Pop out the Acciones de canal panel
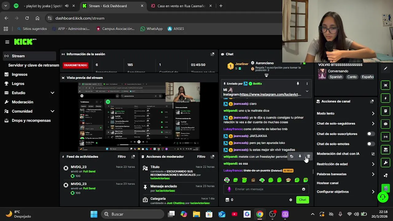The image size is (393, 221). [x=372, y=101]
